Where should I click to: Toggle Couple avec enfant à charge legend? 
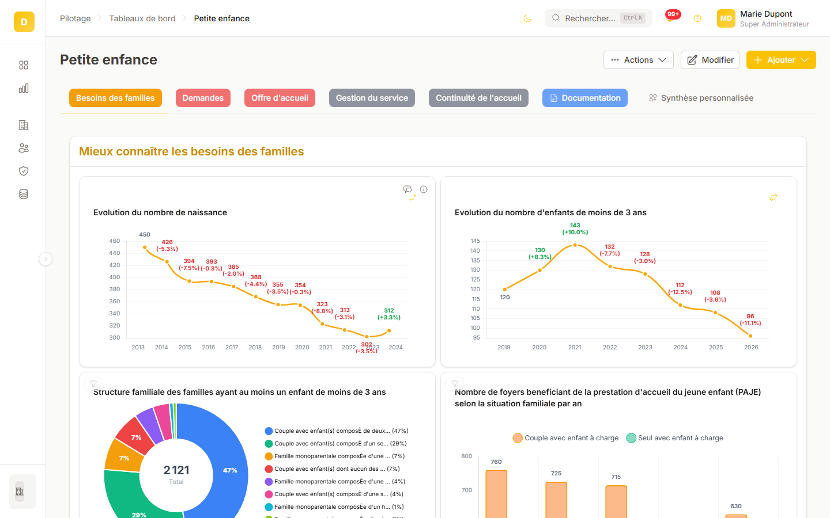click(565, 438)
